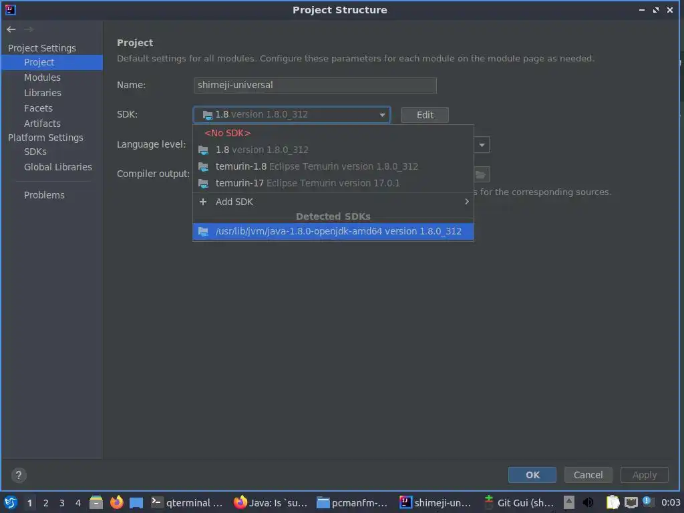
Task: Maximize the Project Structure dialog
Action: click(x=656, y=9)
